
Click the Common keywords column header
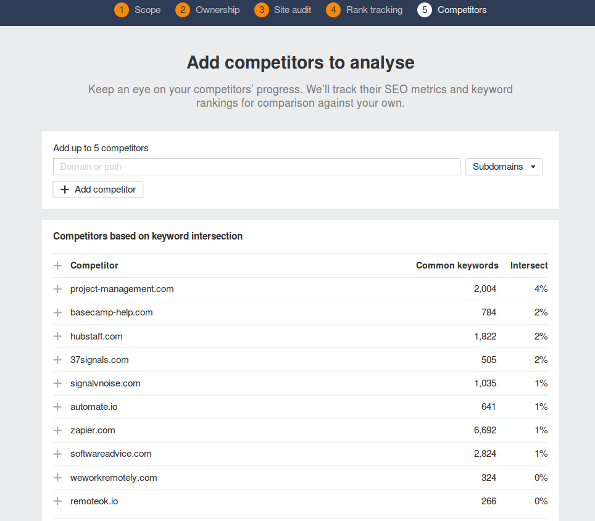coord(457,265)
